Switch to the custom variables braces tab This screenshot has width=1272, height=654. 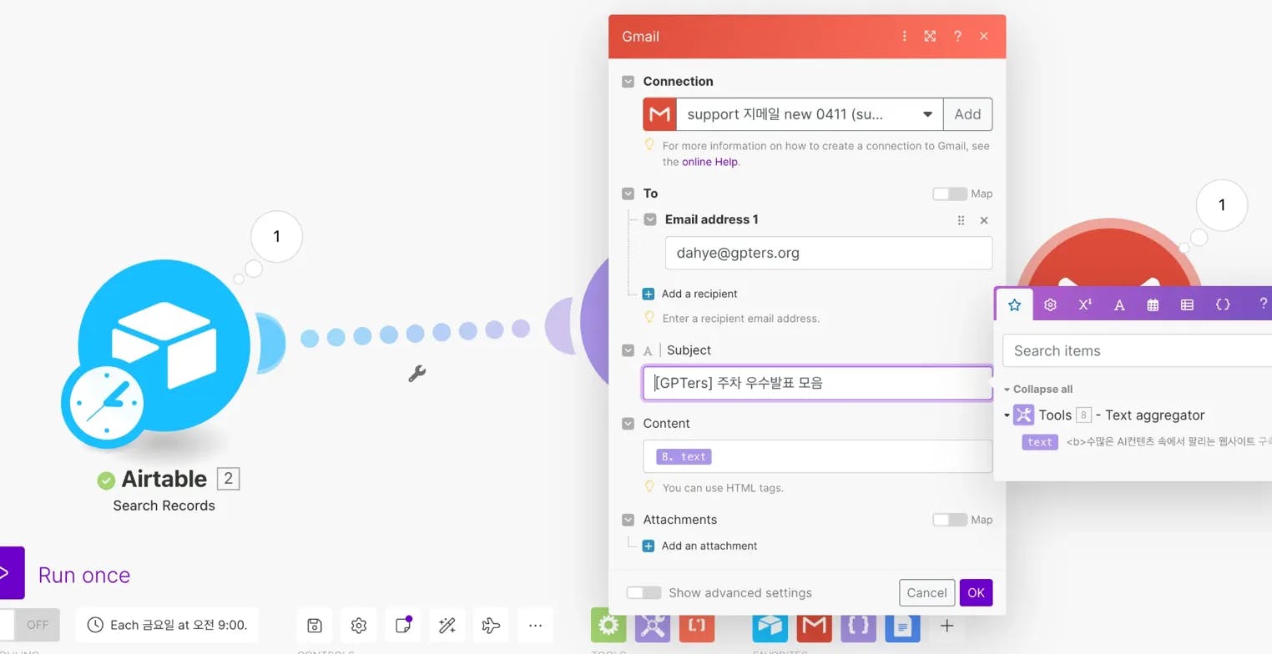1223,304
